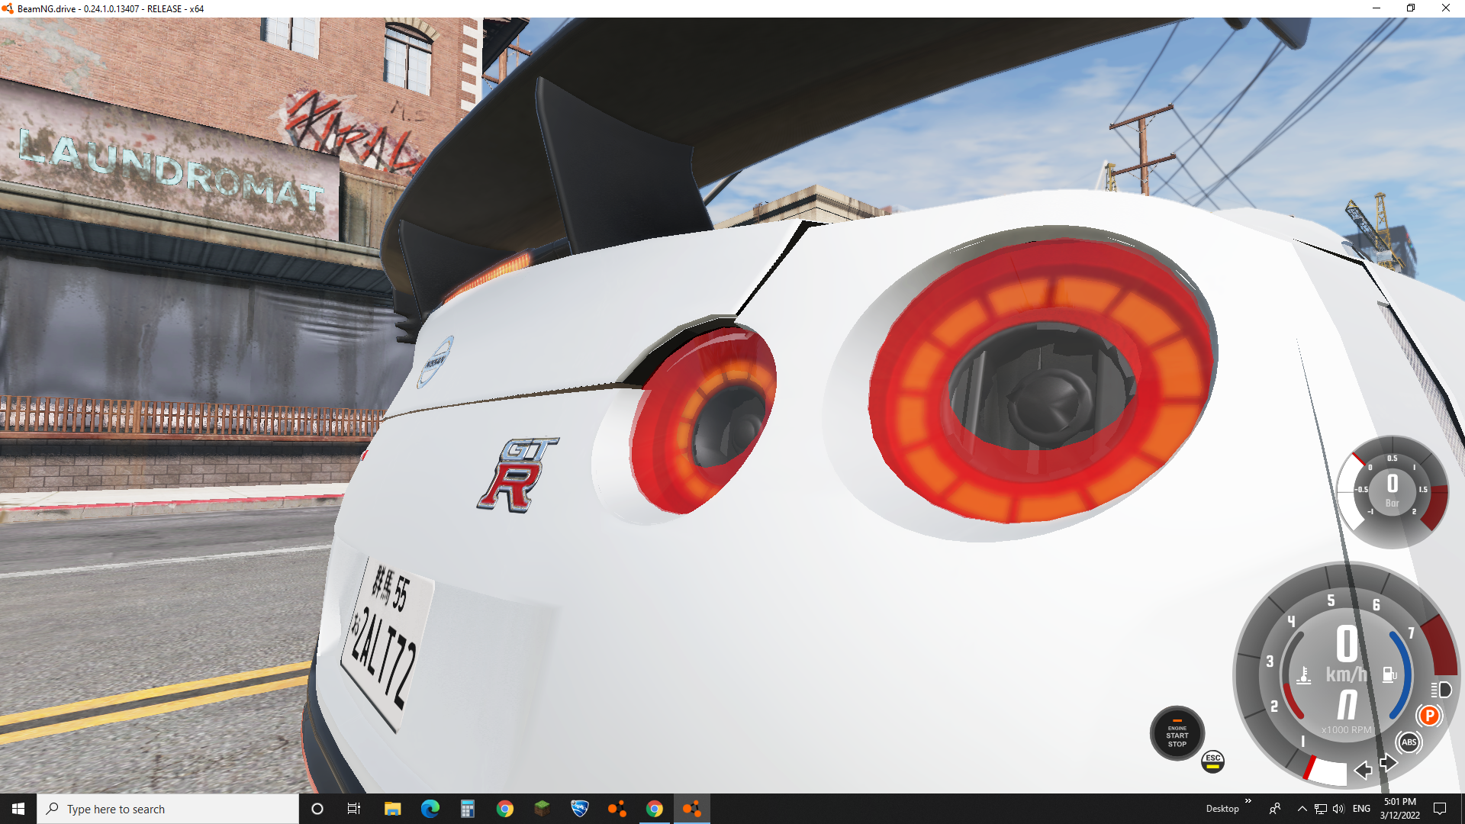Click ENG language indicator
Screen dimensions: 1465x824
tap(1361, 809)
